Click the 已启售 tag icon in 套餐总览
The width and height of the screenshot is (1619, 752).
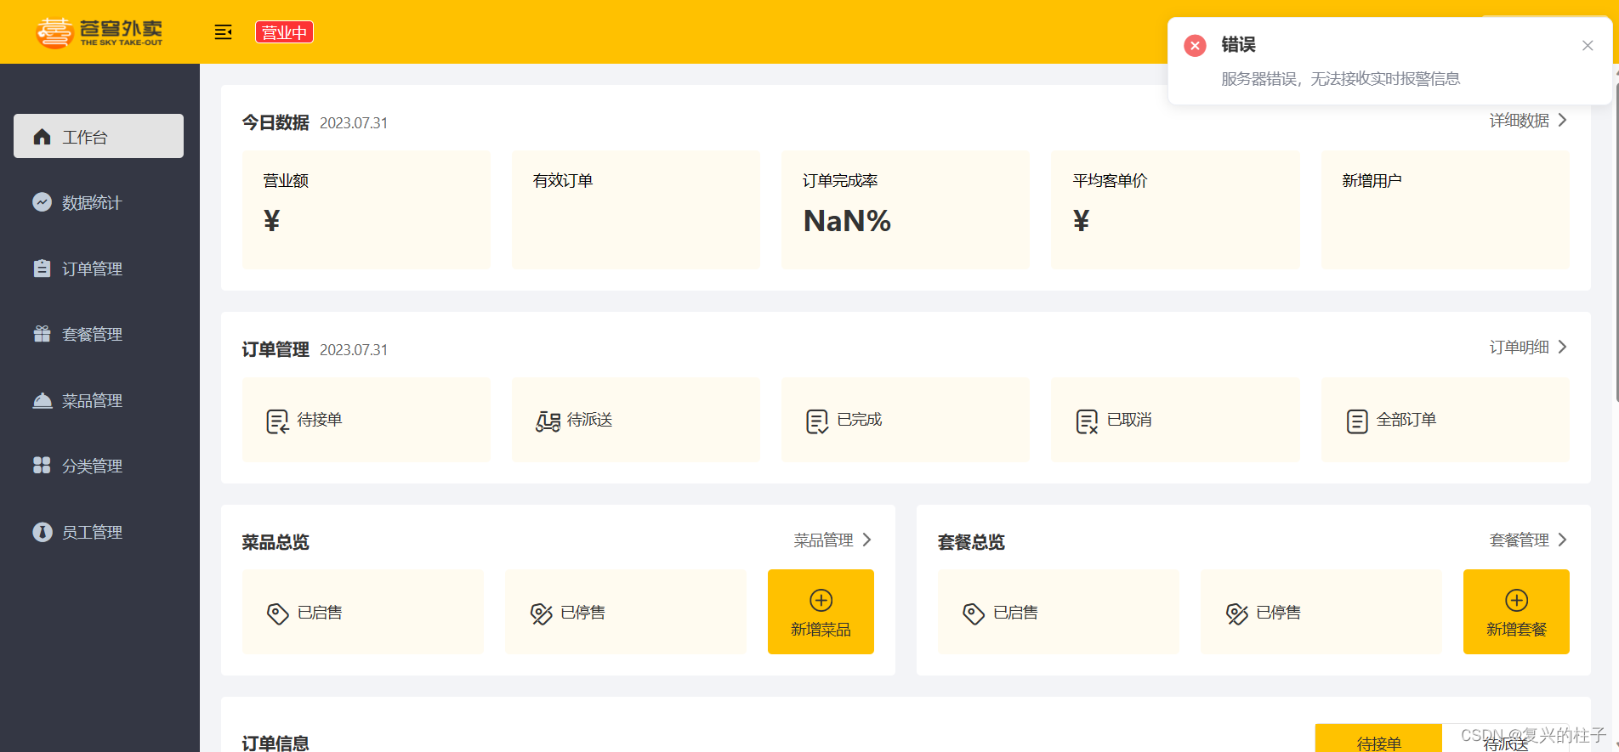tap(973, 613)
